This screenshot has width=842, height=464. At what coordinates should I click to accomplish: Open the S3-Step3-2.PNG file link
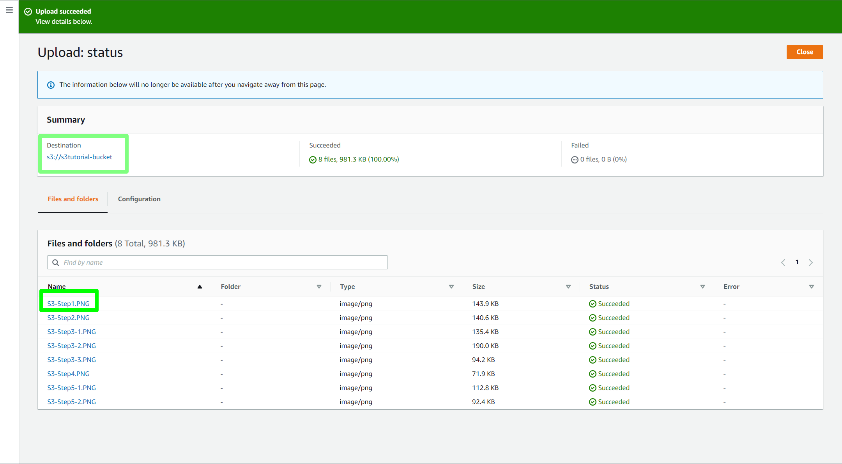pos(71,346)
